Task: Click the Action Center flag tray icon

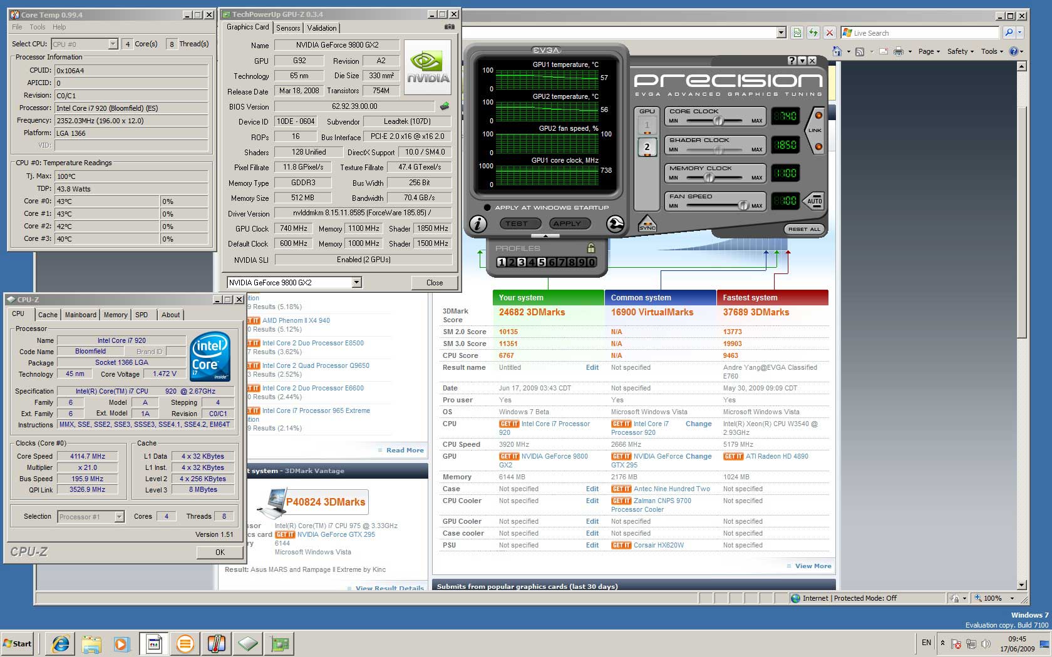Action: click(956, 643)
